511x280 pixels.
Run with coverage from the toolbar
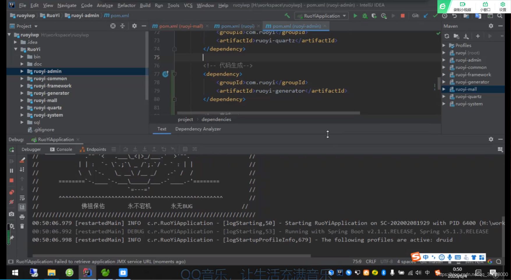[374, 16]
